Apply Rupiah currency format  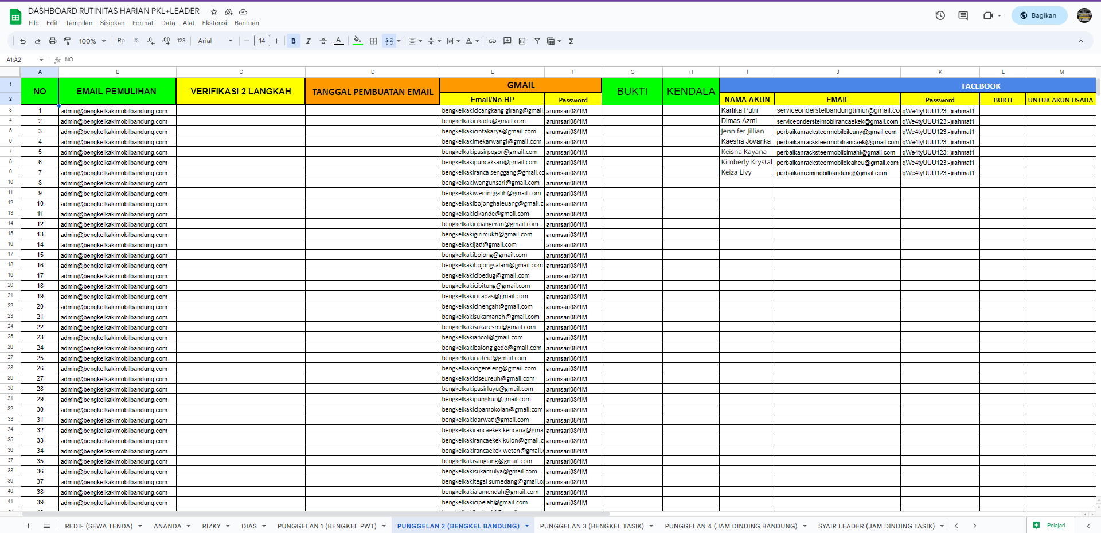121,41
